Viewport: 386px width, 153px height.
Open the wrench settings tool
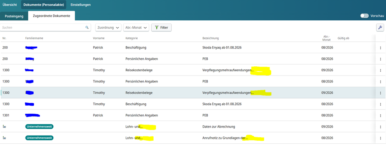[x=380, y=27]
